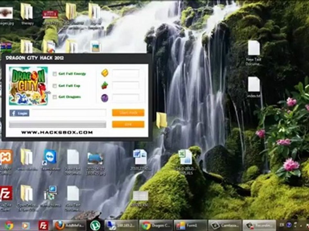Open FileZilla from the taskbar
This screenshot has width=309, height=231.
(x=43, y=226)
